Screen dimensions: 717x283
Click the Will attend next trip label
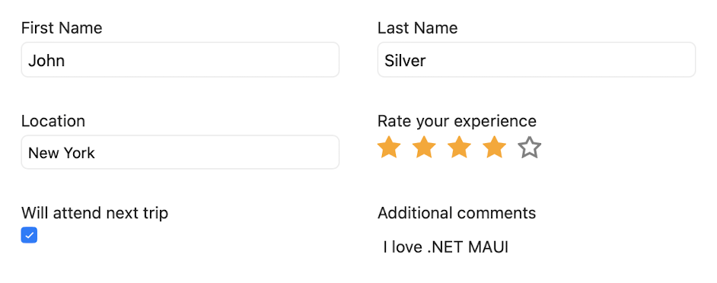[94, 213]
